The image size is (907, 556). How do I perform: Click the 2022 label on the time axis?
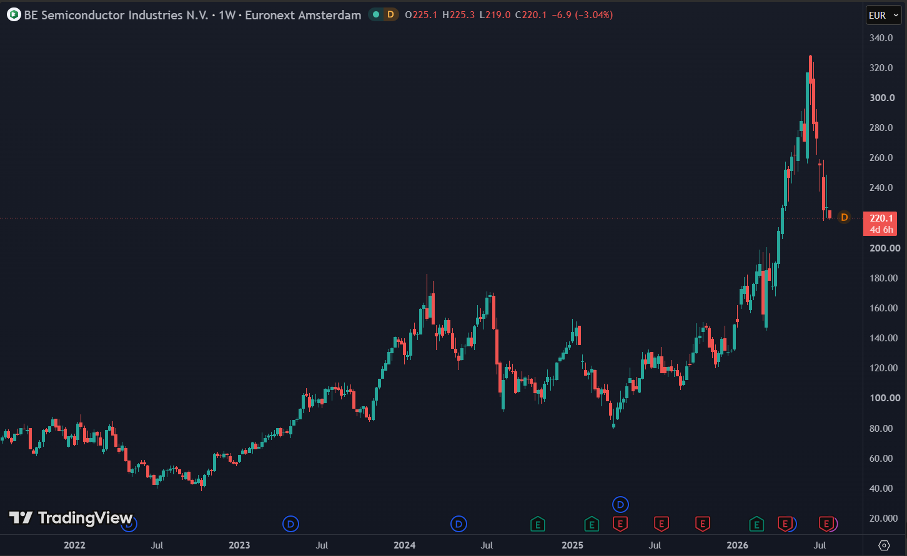point(74,545)
